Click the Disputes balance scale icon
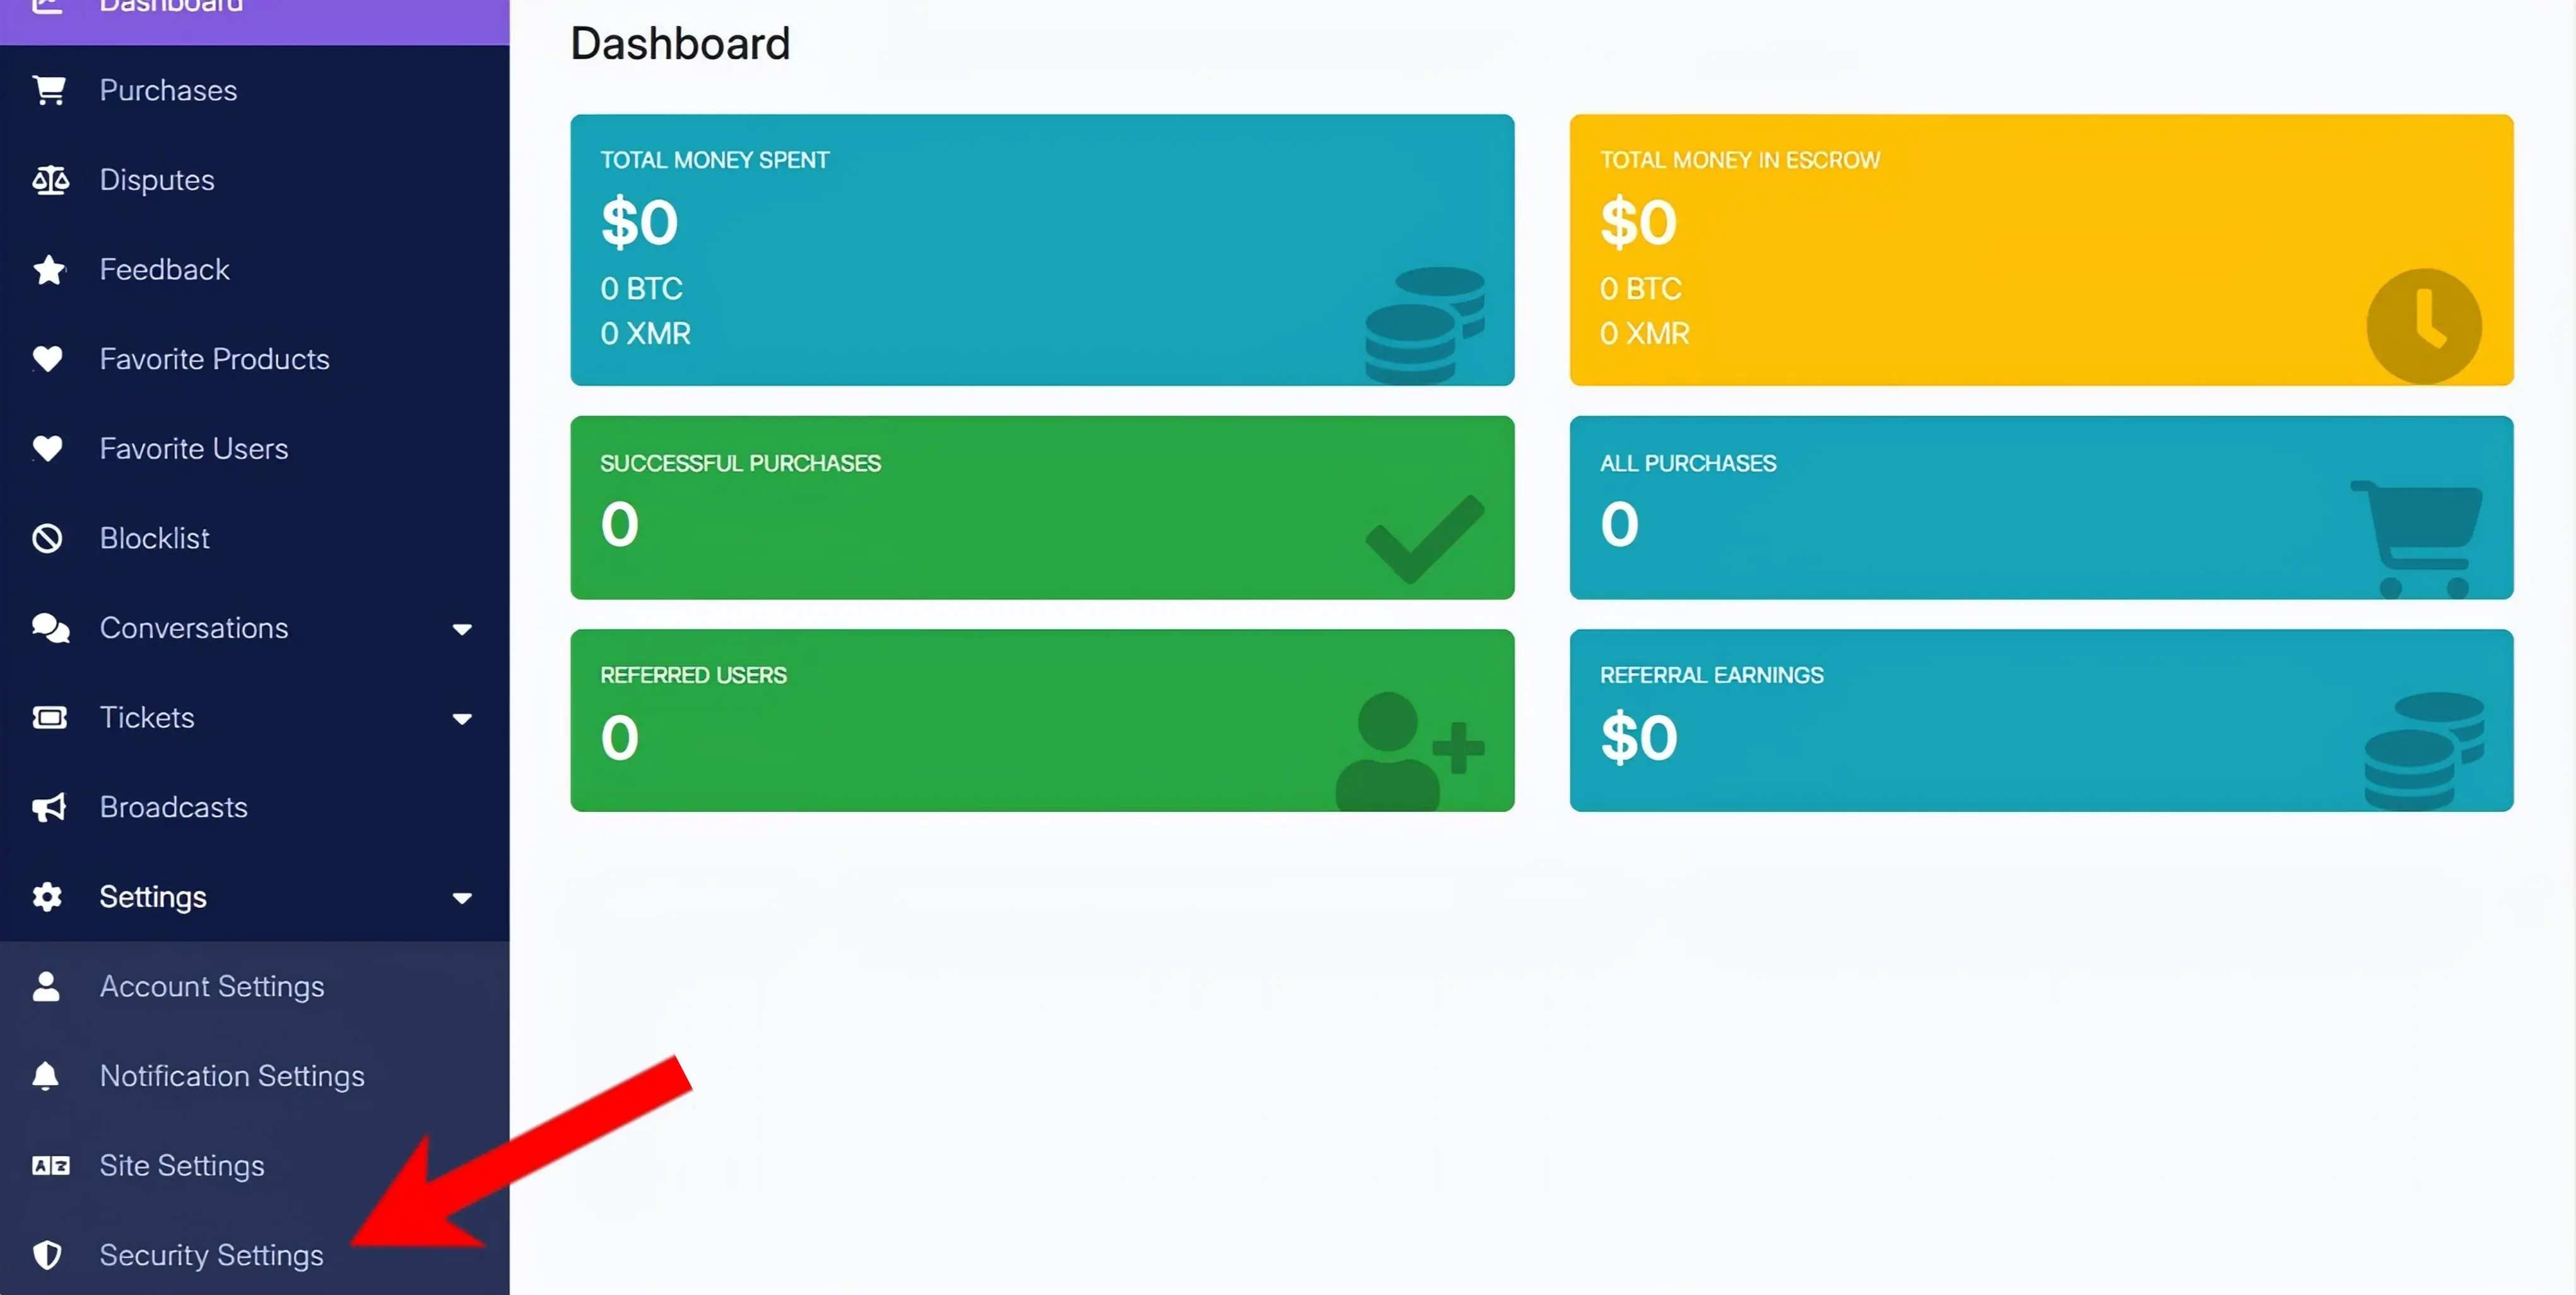 coord(50,180)
